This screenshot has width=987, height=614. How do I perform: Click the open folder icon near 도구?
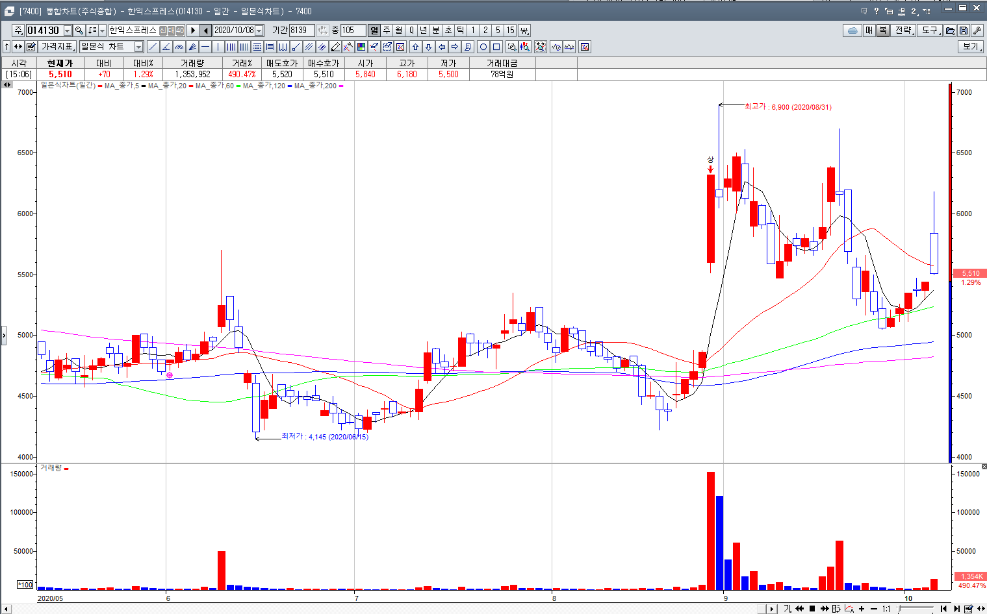950,31
